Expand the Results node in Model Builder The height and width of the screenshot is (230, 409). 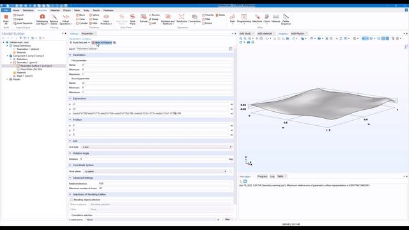tap(7, 79)
